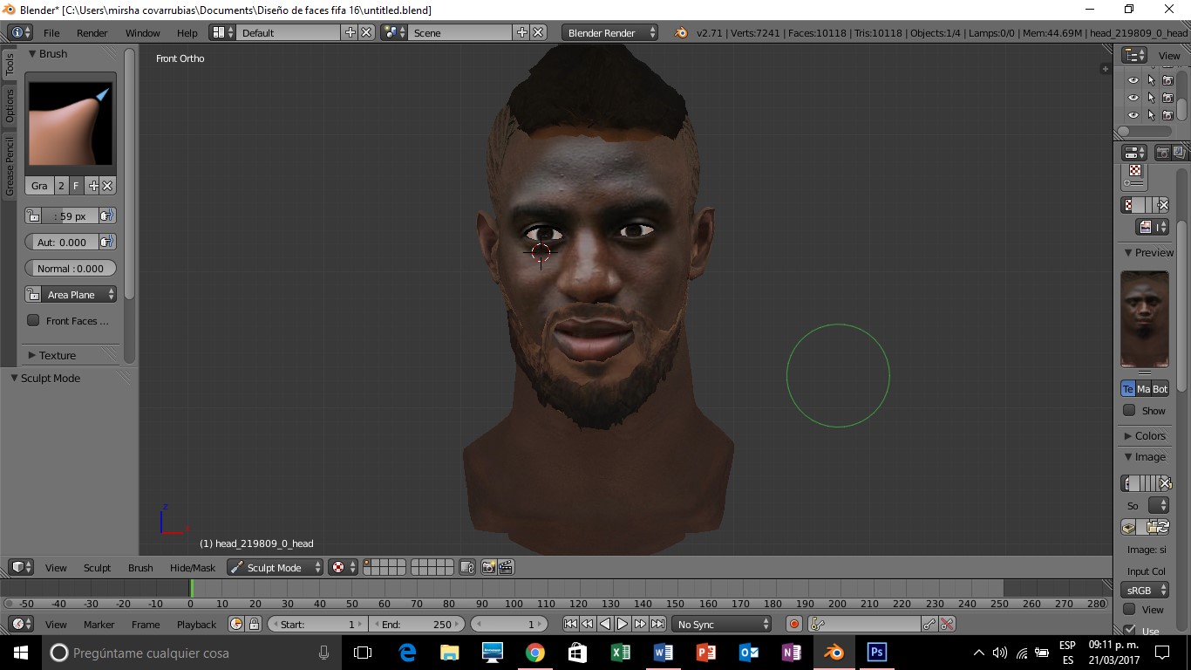This screenshot has width=1191, height=670.
Task: Switch to the Grease Pencil side tab
Action: click(10, 166)
